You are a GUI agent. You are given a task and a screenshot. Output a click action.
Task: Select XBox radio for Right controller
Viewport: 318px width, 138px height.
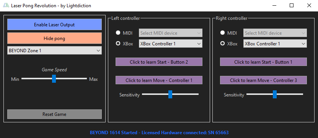pos(222,43)
